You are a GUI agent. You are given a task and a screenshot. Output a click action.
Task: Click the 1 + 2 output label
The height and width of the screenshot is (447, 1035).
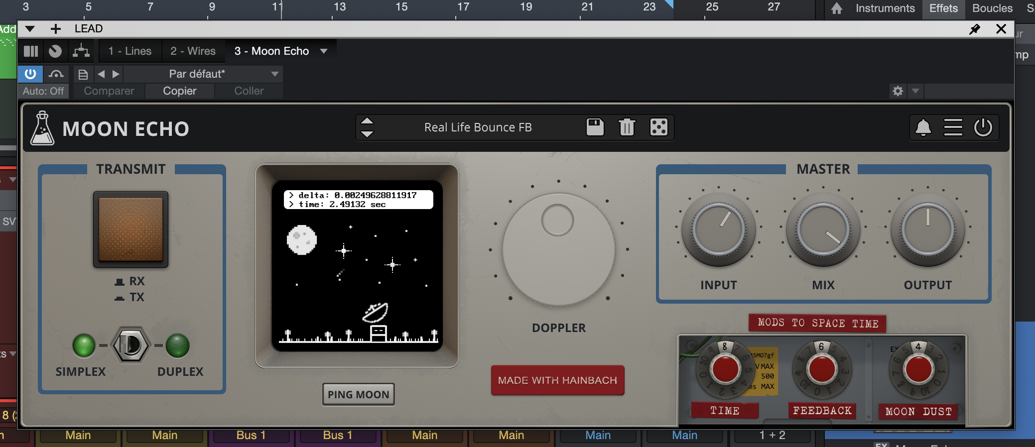click(772, 436)
